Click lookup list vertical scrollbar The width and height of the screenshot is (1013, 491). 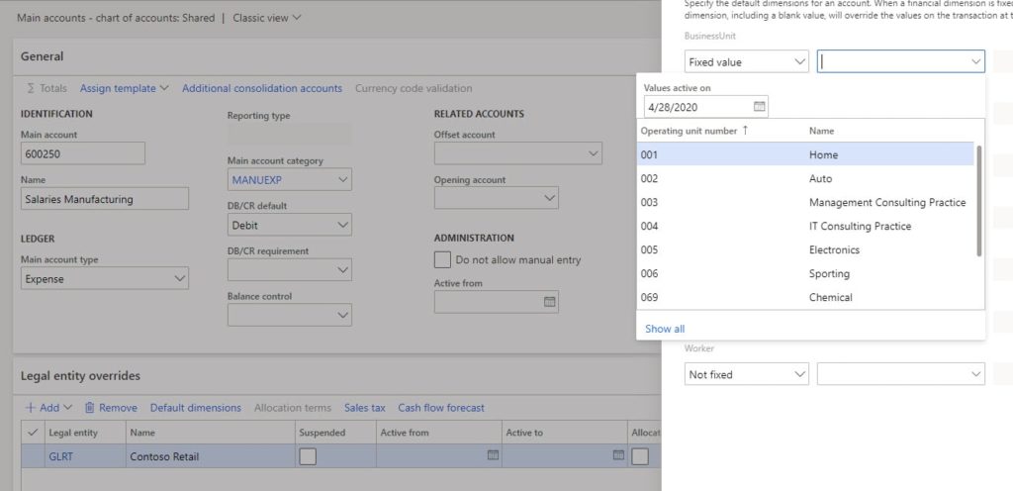979,200
